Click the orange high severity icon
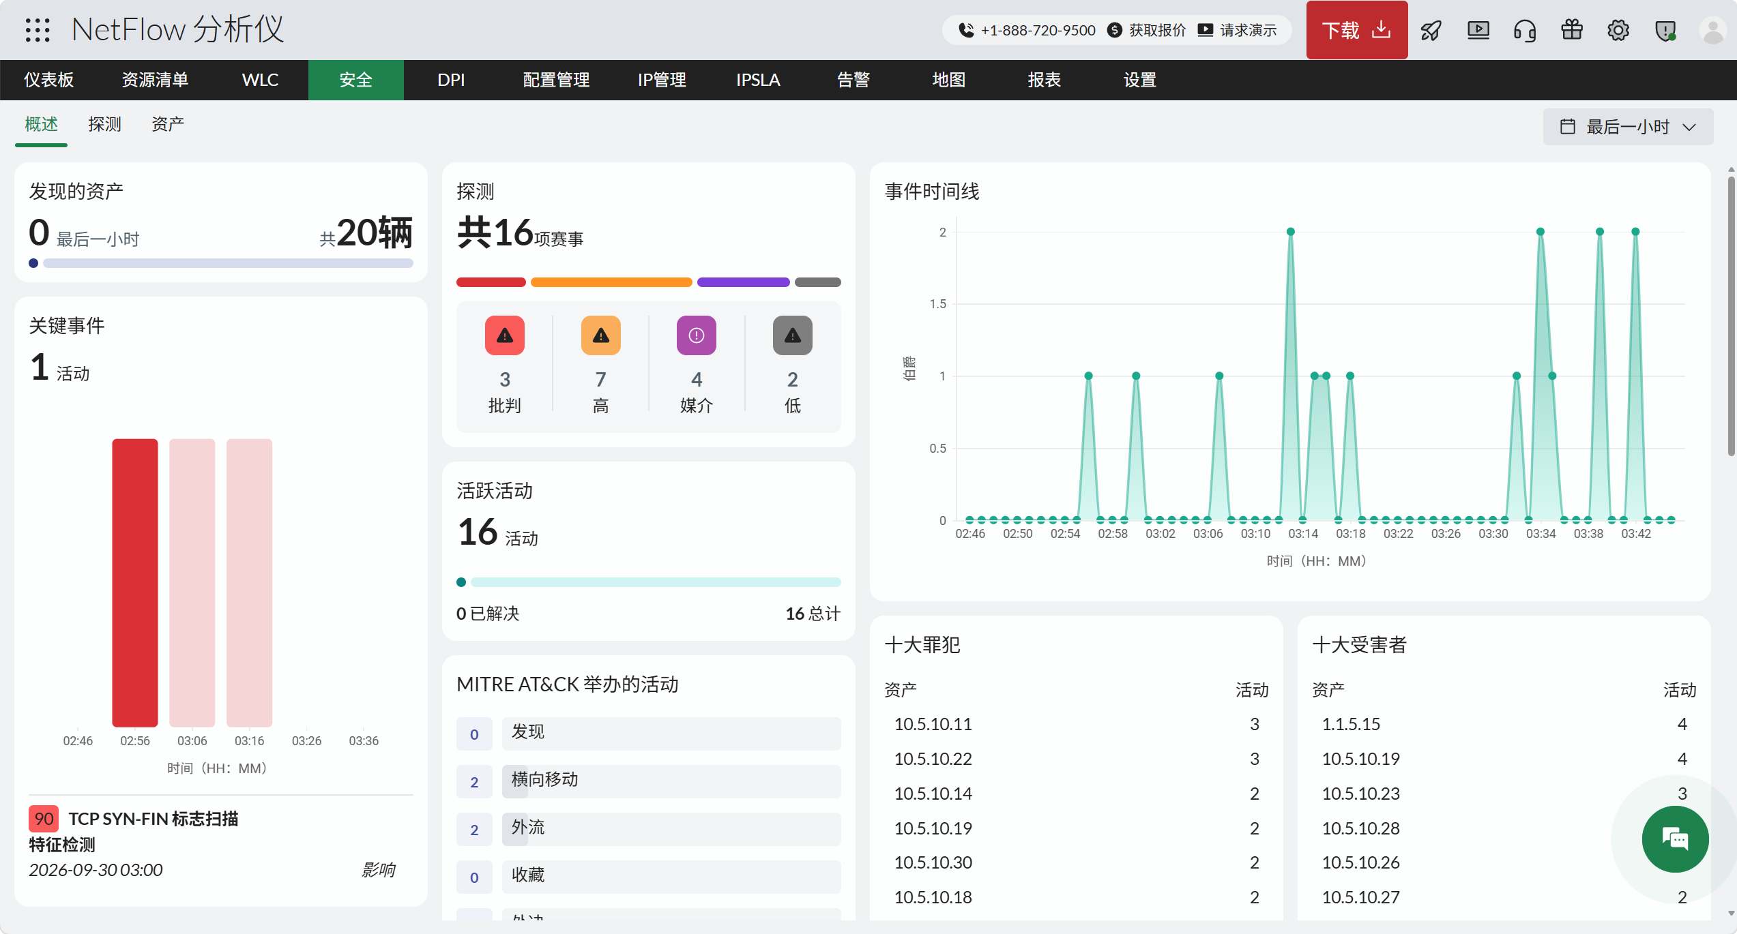The image size is (1737, 934). tap(600, 335)
